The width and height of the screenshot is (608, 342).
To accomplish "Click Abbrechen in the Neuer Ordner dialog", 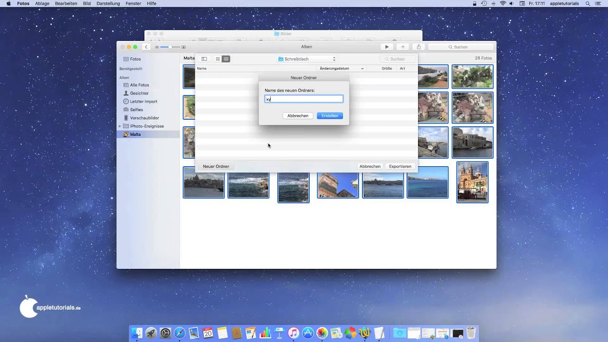I will click(x=298, y=116).
